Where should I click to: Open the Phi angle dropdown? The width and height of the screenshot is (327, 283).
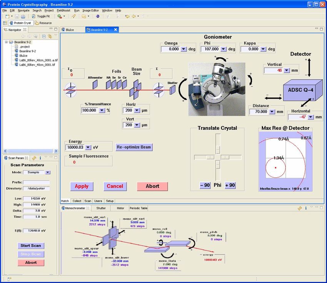coord(224,49)
